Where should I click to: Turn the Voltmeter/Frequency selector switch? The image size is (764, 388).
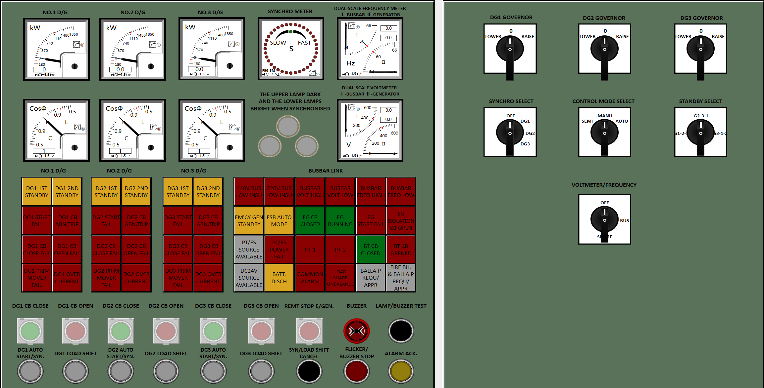pos(604,219)
